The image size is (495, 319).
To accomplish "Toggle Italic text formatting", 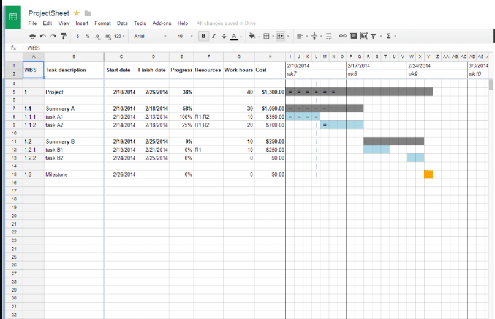I will point(214,36).
